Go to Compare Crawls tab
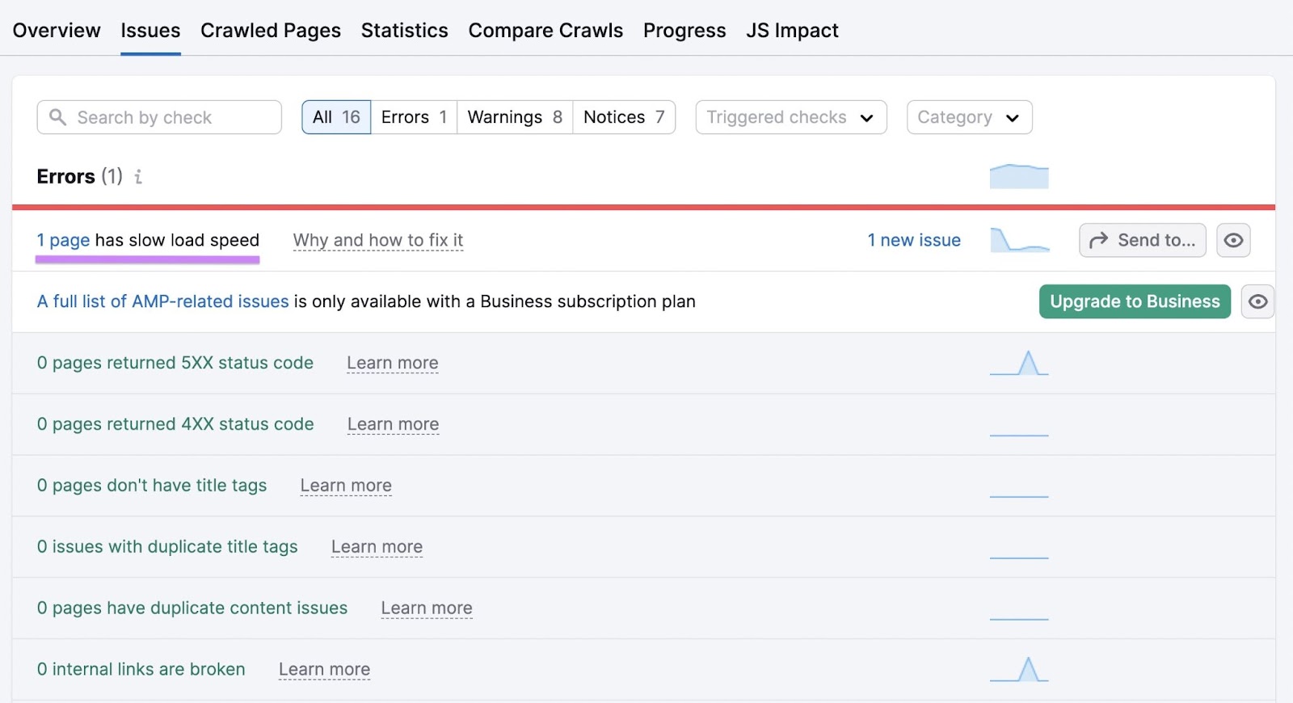This screenshot has width=1293, height=703. pyautogui.click(x=545, y=31)
